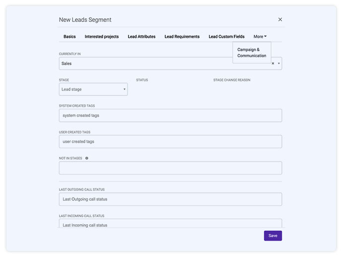Clear the Sales selection with the x icon

click(273, 64)
